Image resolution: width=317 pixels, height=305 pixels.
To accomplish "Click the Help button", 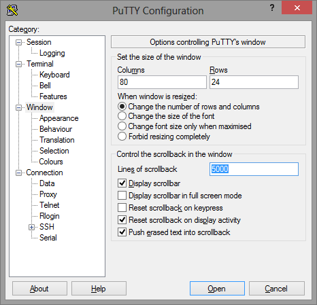I will point(99,289).
